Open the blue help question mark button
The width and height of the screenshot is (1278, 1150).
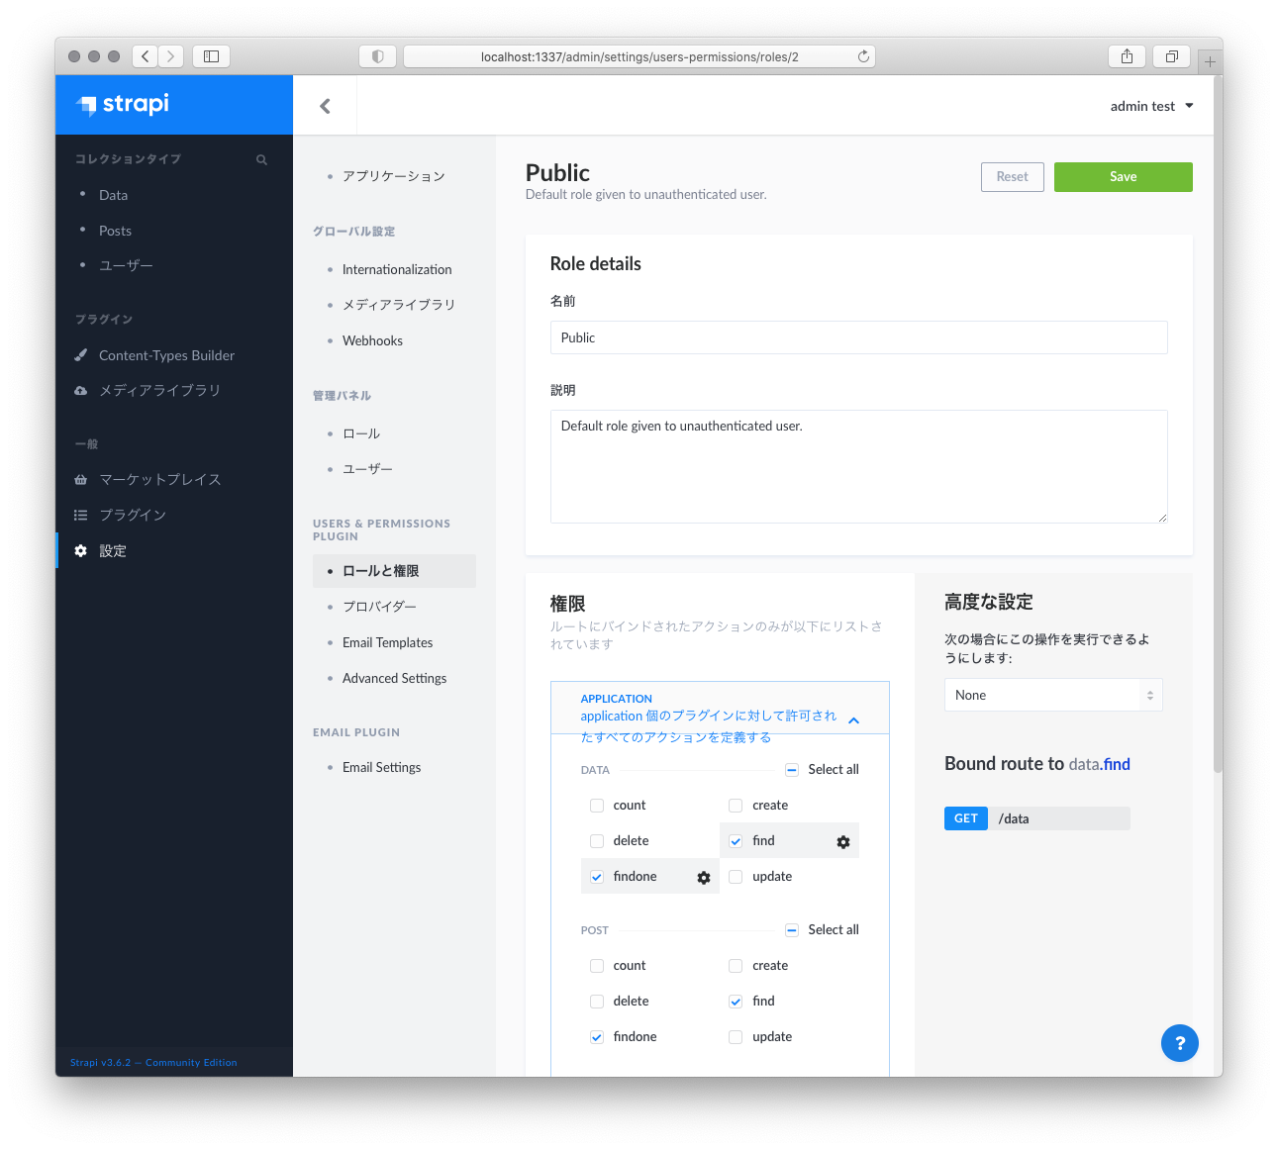click(1179, 1043)
